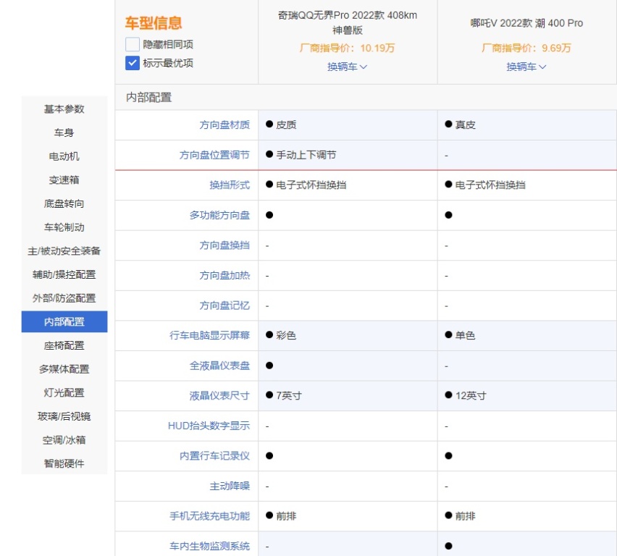This screenshot has height=556, width=617.
Task: Click the HUD抬头数字显示 row label
Action: pos(209,426)
